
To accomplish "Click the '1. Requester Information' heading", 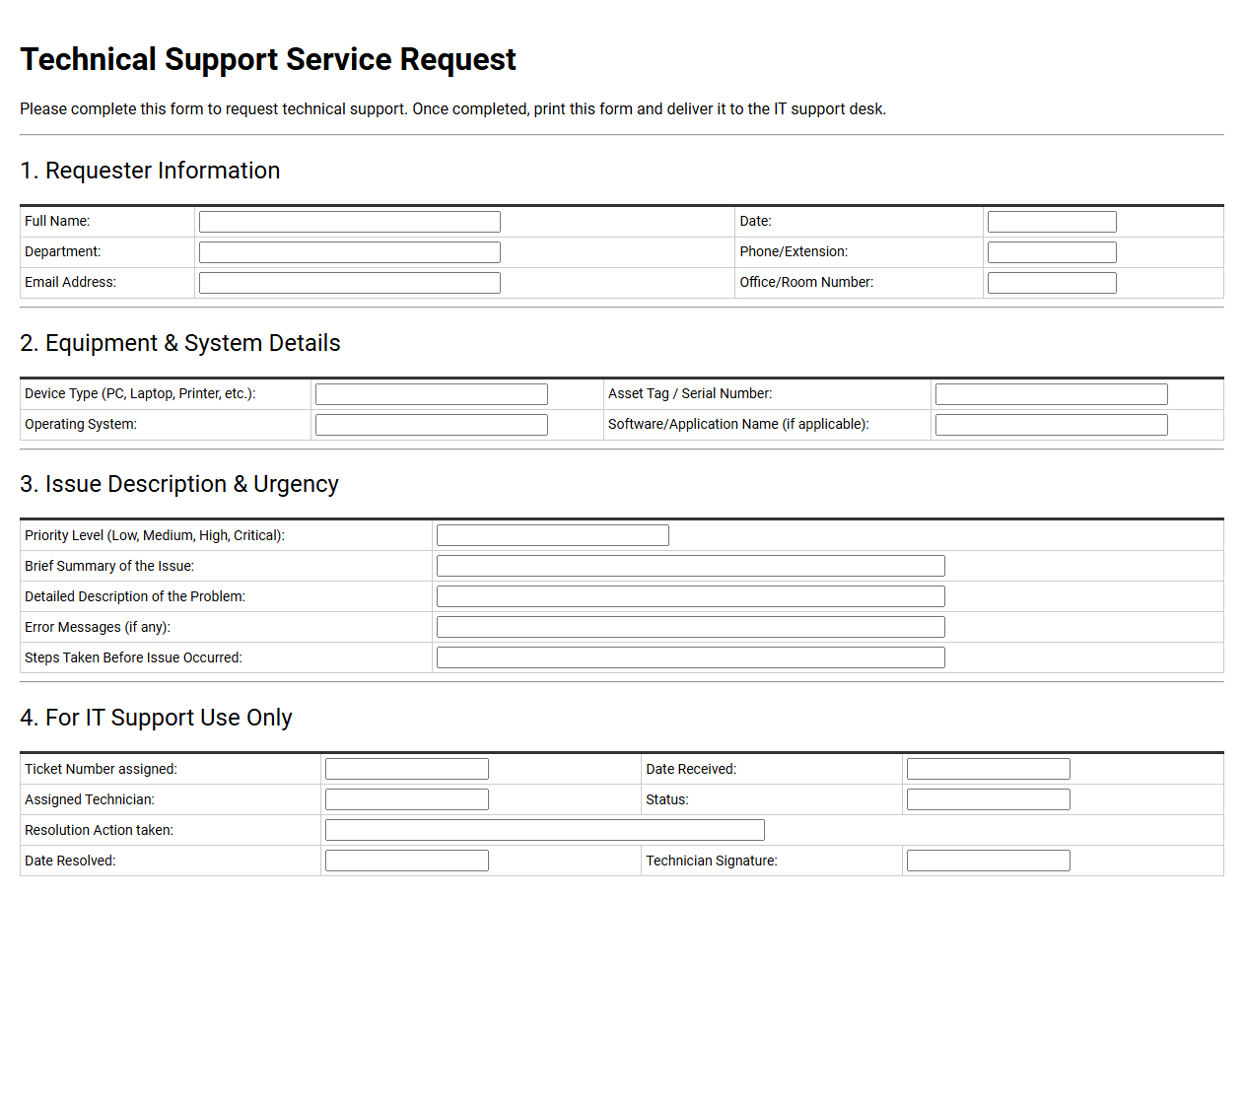I will click(150, 171).
